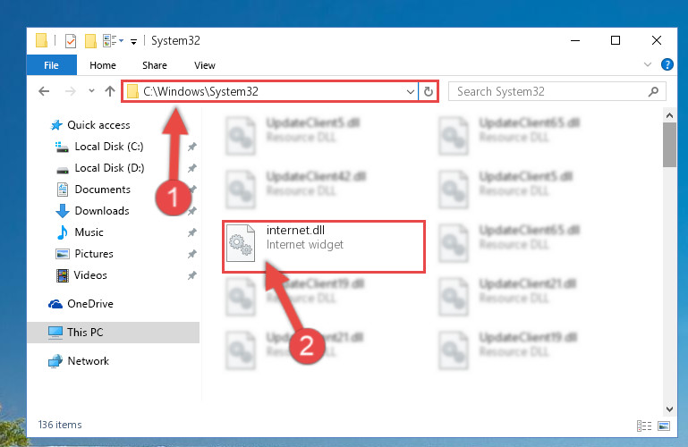Unpin Videos from Quick access
The image size is (688, 447).
[192, 275]
